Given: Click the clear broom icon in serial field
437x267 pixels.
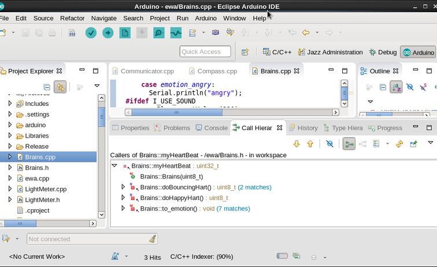Looking at the screenshot, I should (153, 239).
